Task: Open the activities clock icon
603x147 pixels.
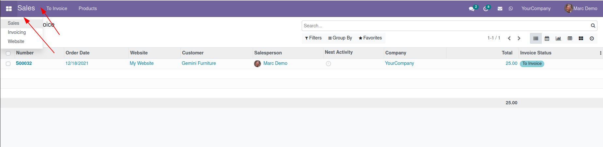Action: pyautogui.click(x=486, y=9)
